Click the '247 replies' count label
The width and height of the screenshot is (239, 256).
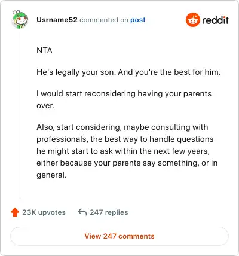[x=109, y=212]
